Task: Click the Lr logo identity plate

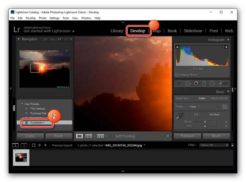Action: [x=17, y=29]
